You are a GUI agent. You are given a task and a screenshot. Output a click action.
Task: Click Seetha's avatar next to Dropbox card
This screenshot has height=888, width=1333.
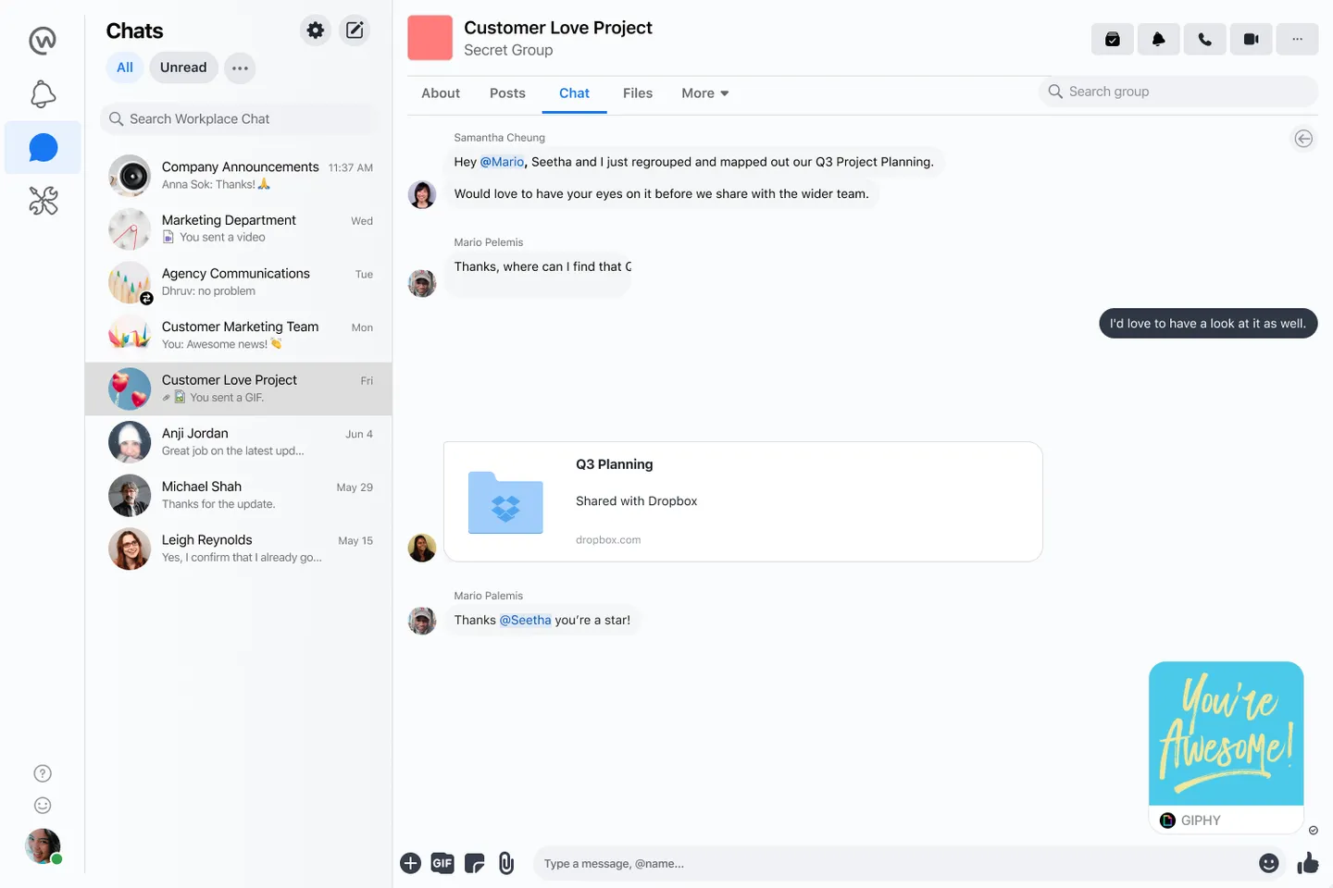422,548
